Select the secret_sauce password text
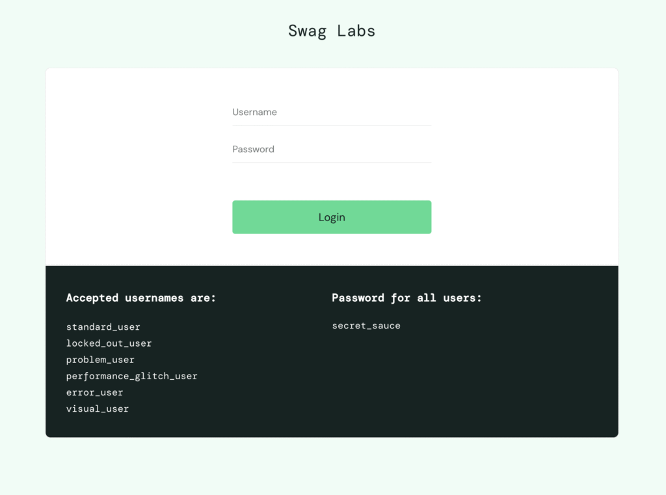This screenshot has width=666, height=495. (366, 326)
